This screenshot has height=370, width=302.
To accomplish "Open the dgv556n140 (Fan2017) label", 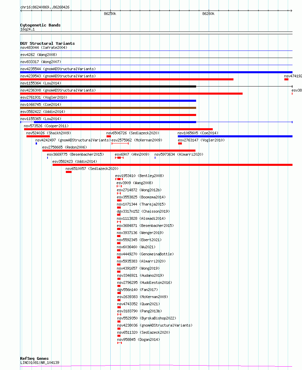I will 137,290.
